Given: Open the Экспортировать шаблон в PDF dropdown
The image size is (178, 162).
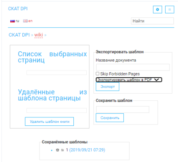Looking at the screenshot, I should point(129,80).
